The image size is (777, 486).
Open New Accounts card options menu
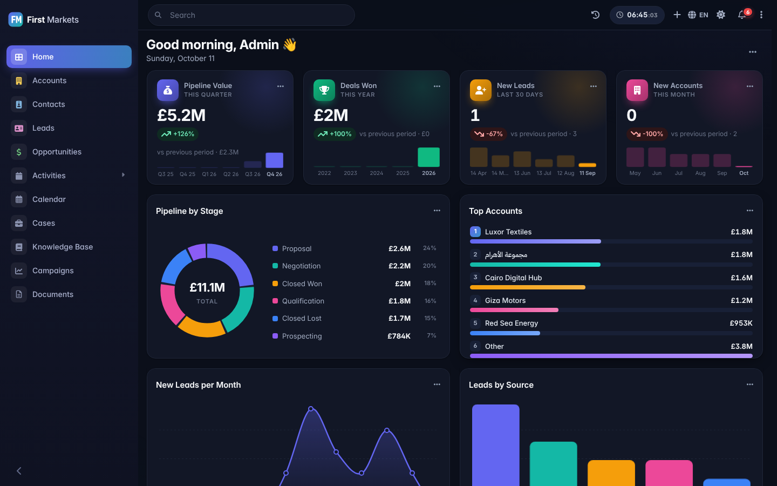click(x=750, y=86)
